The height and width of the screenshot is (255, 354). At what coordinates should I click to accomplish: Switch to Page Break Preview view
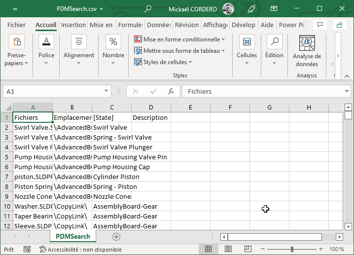coord(248,249)
